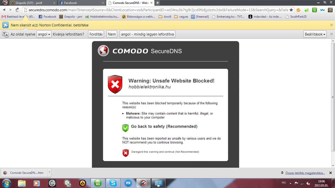The height and width of the screenshot is (188, 335).
Task: Click the Action Center flag tray icon
Action: coord(297,183)
